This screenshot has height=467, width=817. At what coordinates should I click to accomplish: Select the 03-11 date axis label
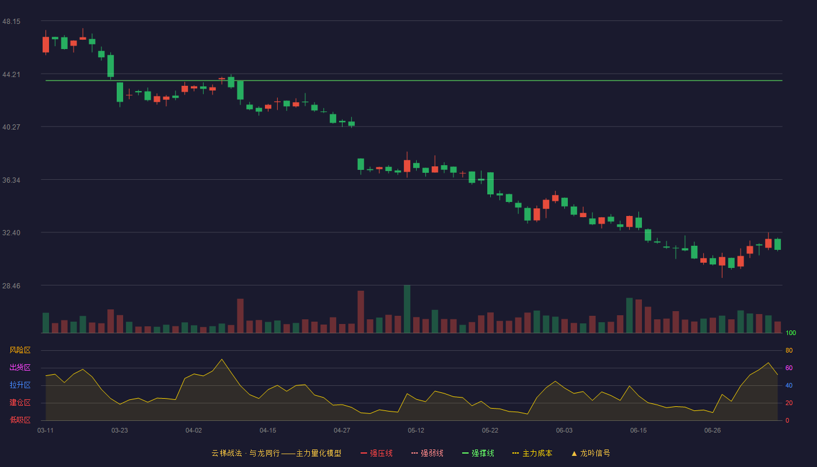[x=46, y=430]
